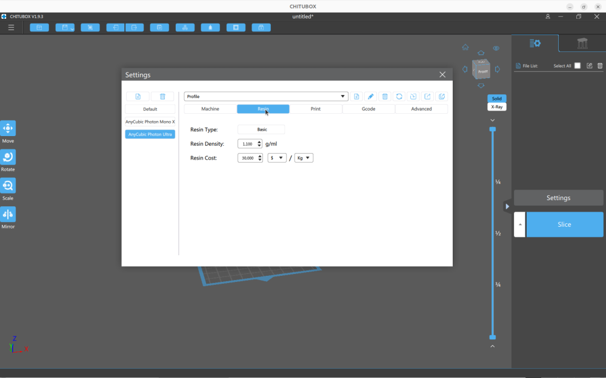Viewport: 606px width, 378px height.
Task: Click the export profile icon
Action: (x=427, y=96)
